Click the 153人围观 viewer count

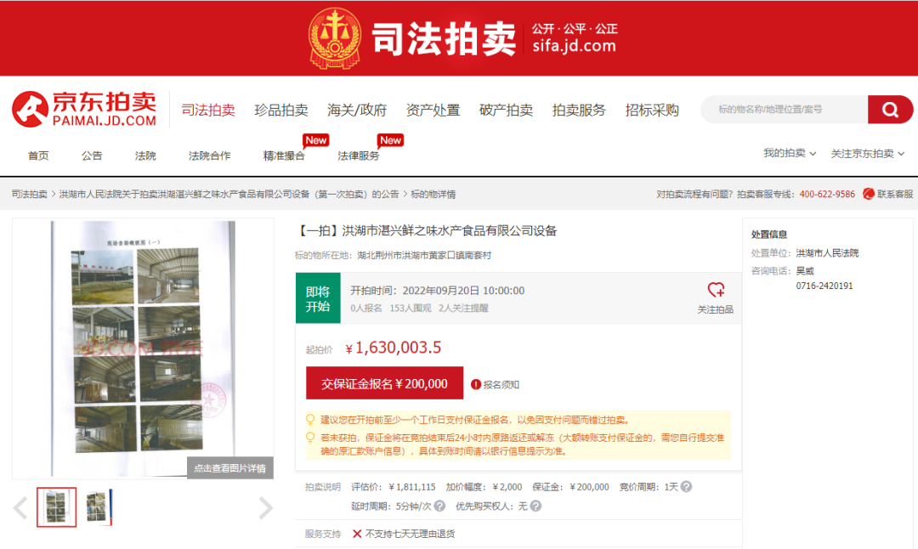411,308
